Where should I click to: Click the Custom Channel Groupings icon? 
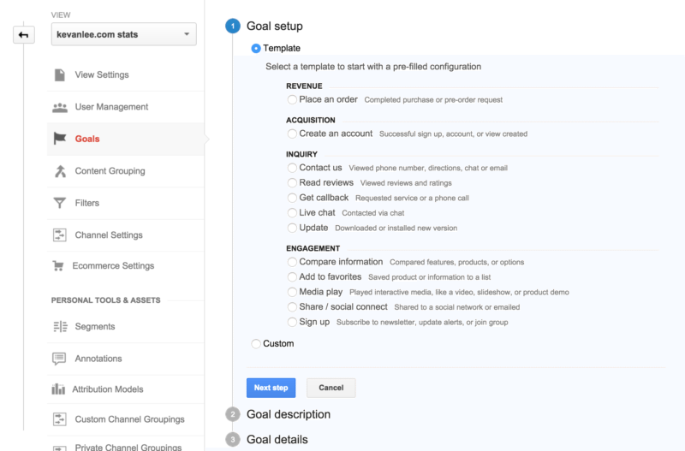point(60,419)
